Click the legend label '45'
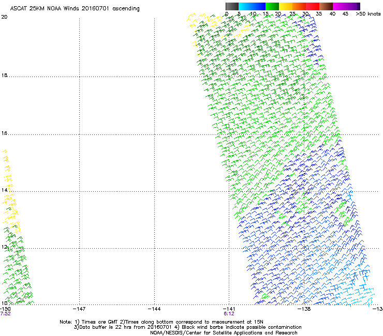The width and height of the screenshot is (383, 336). click(x=345, y=14)
